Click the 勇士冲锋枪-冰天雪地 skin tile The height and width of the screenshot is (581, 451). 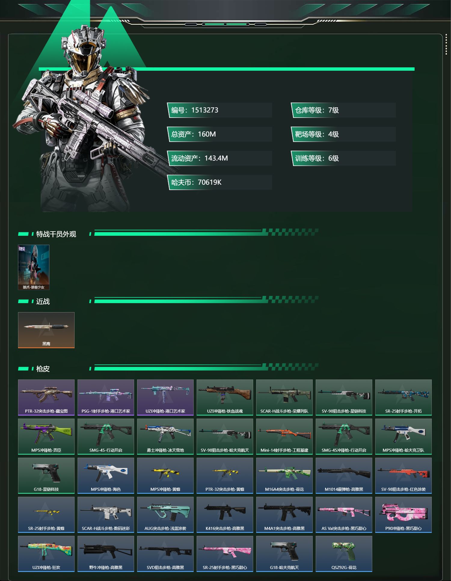click(x=165, y=436)
